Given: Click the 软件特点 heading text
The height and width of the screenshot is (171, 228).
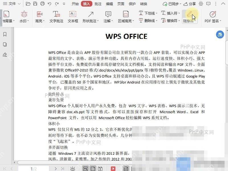Looking at the screenshot, I should (x=56, y=94).
